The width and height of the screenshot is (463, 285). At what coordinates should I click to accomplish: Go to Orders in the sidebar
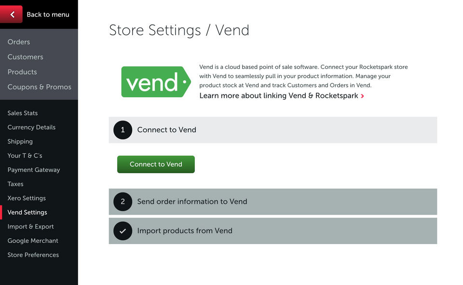pyautogui.click(x=19, y=42)
